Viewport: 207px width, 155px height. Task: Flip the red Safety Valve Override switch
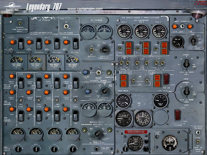[x=177, y=115]
